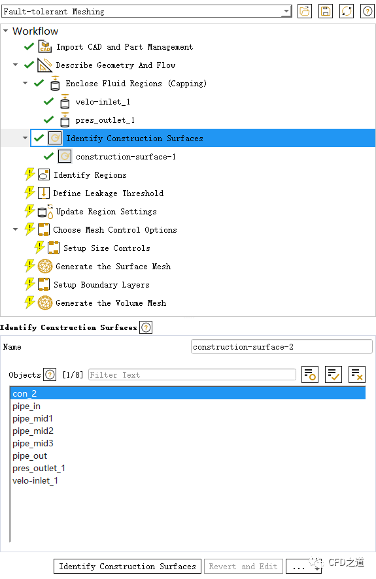
Task: Click the deselect all objects icon
Action: coord(357,375)
